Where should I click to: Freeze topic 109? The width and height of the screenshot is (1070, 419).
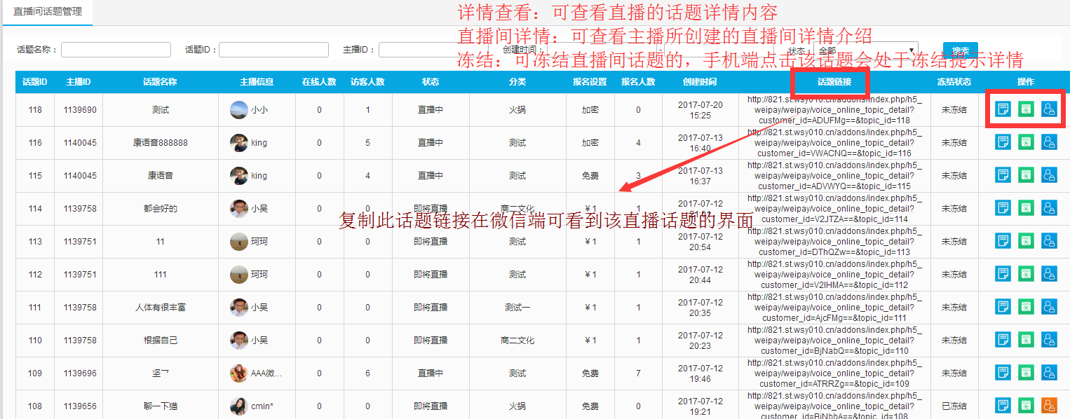[1049, 373]
